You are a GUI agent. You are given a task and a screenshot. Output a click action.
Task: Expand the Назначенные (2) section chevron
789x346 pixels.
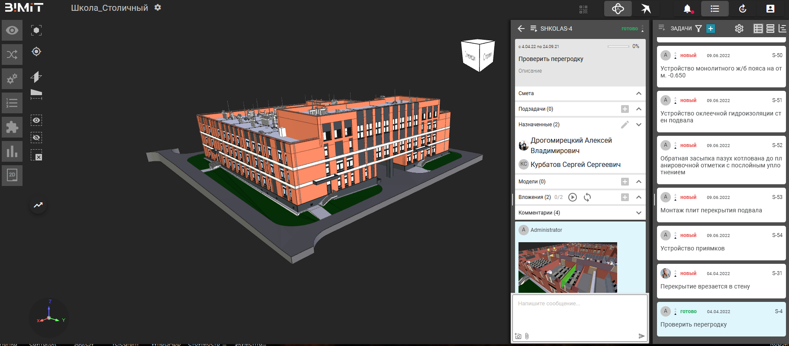(638, 125)
